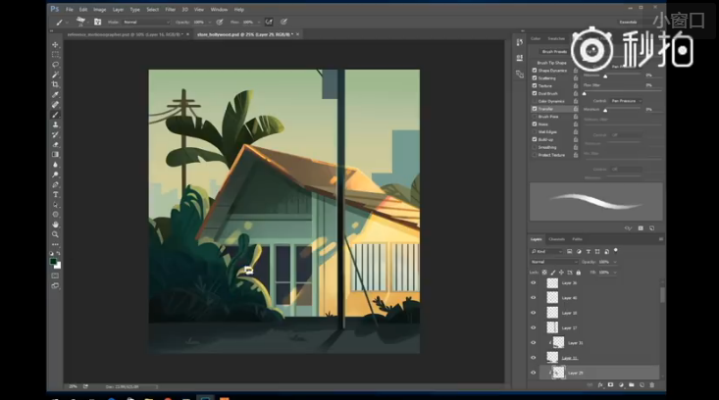Screen dimensions: 719x400
Task: Click the Brush Presets button
Action: click(555, 51)
